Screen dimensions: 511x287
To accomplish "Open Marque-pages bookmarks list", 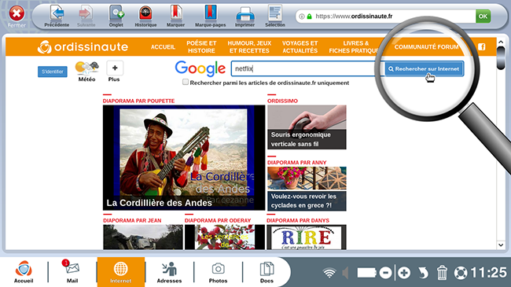I will point(211,17).
